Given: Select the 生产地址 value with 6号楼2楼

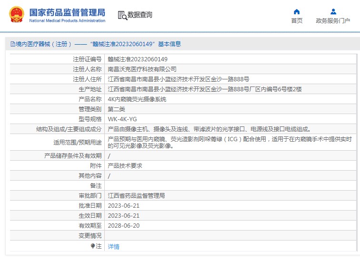Looking at the screenshot, I should [x=205, y=89].
